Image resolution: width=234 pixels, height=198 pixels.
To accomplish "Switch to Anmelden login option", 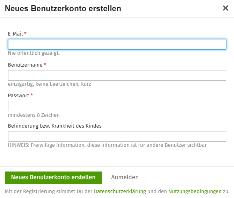I will (125, 177).
